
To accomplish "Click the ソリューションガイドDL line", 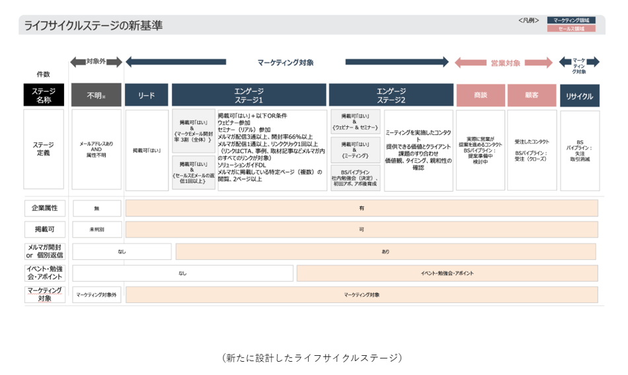I will pyautogui.click(x=241, y=165).
